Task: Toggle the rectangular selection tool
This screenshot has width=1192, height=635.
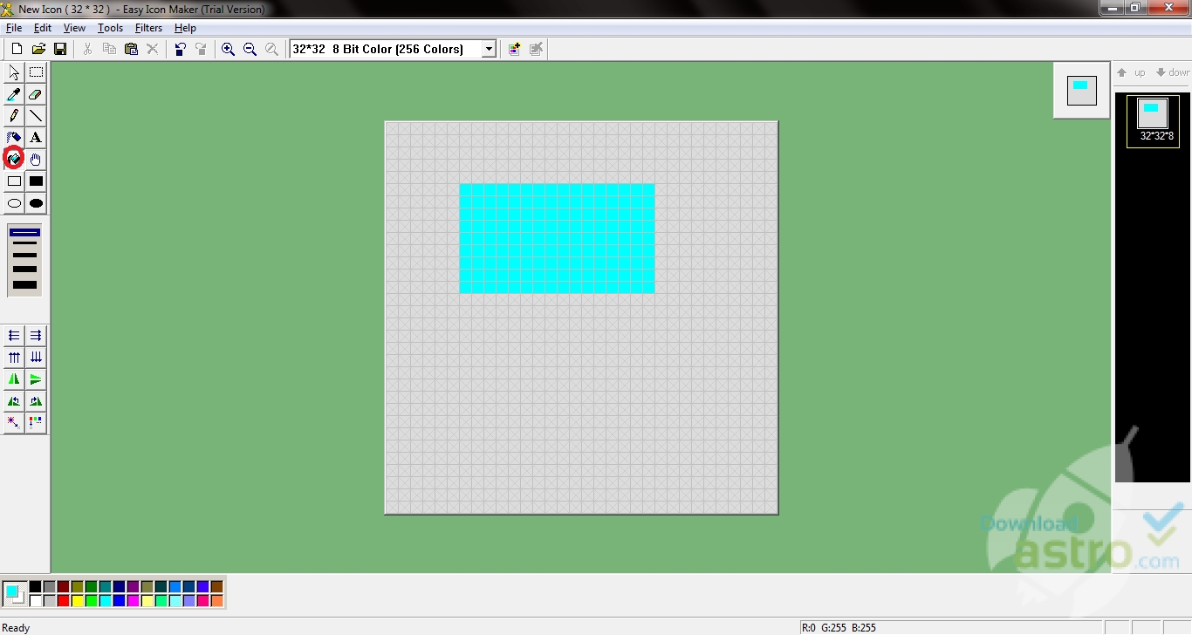Action: coord(35,72)
